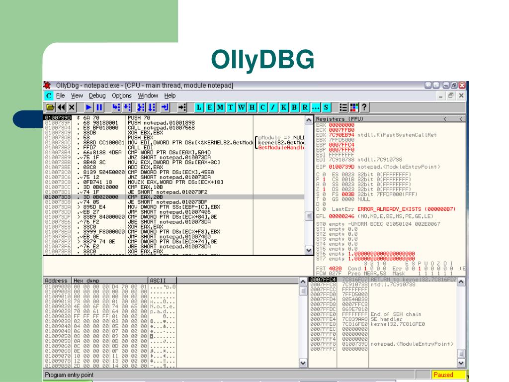Open References window (R button)
The width and height of the screenshot is (509, 382).
pyautogui.click(x=305, y=107)
